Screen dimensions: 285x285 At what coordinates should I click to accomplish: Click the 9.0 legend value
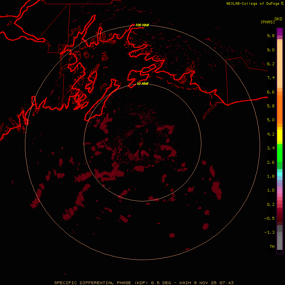click(x=271, y=50)
